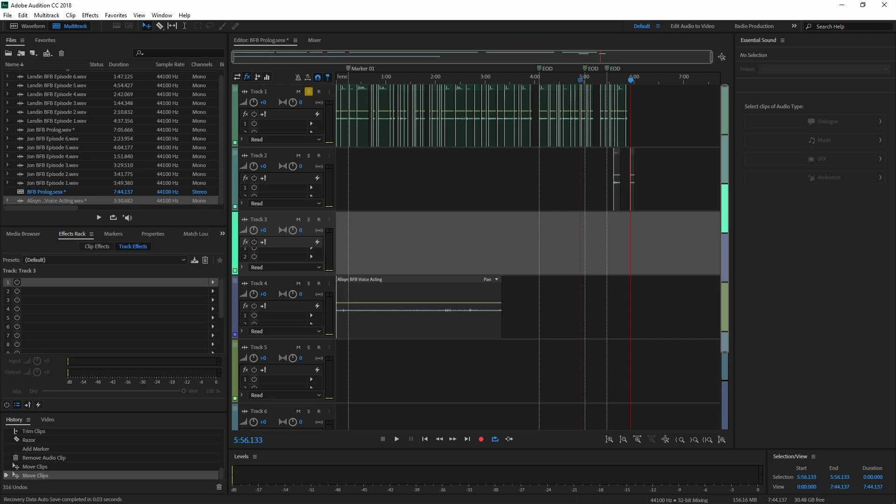
Task: Open the effects rack Presets dropdown
Action: (x=105, y=260)
